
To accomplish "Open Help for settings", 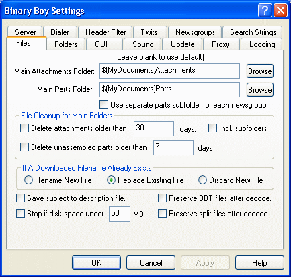I will tap(259, 262).
